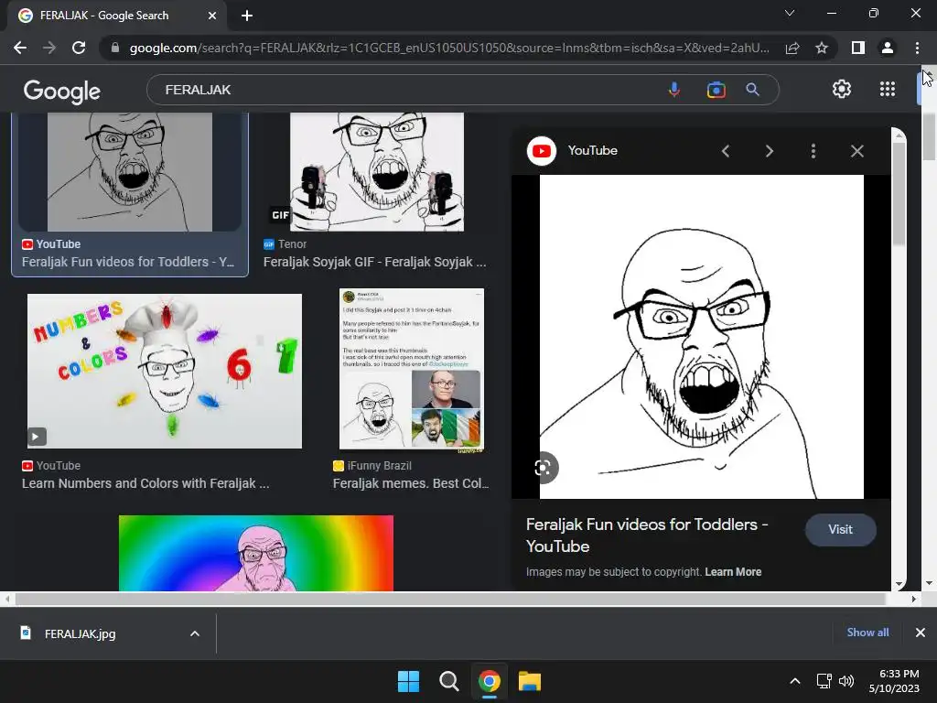
Task: Open Learn Numbers and Colors with Feraljak link
Action: coord(145,483)
